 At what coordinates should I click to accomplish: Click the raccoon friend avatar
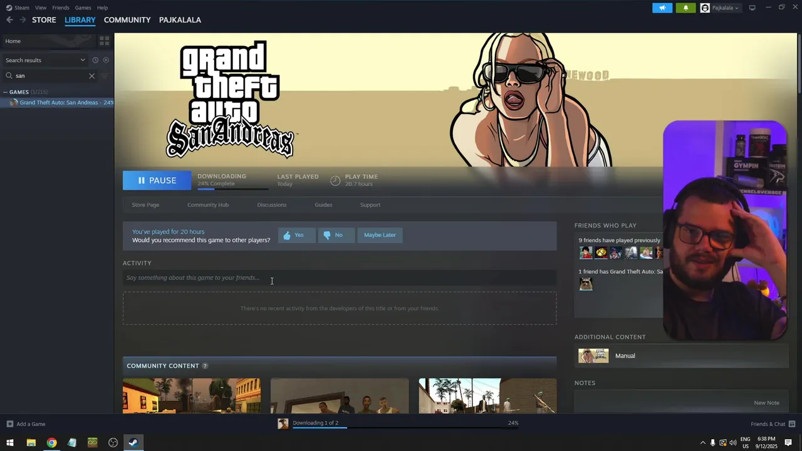[x=586, y=284]
